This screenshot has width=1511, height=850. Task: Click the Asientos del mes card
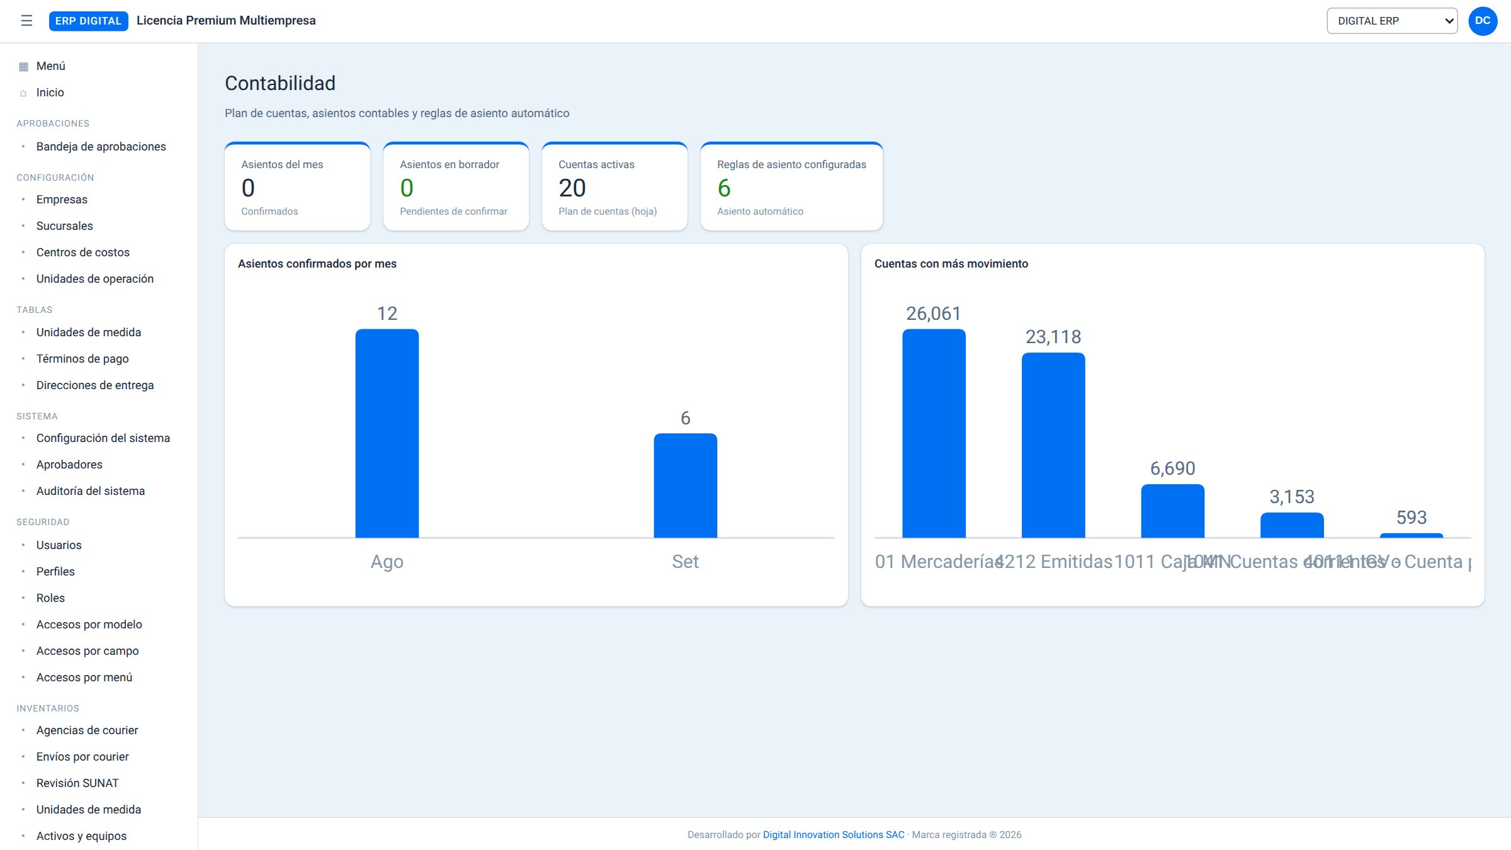(297, 186)
